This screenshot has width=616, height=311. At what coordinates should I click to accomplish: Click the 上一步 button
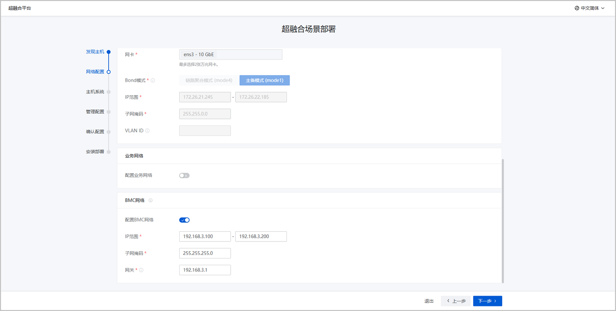pyautogui.click(x=455, y=301)
